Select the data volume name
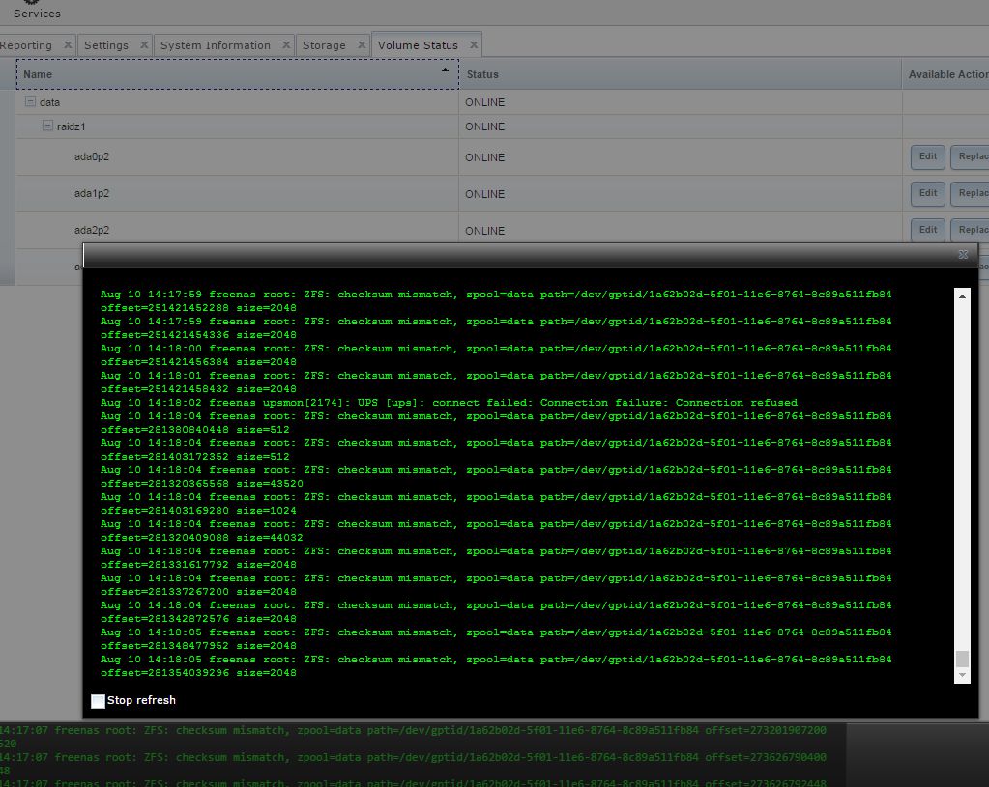The width and height of the screenshot is (989, 787). 49,102
